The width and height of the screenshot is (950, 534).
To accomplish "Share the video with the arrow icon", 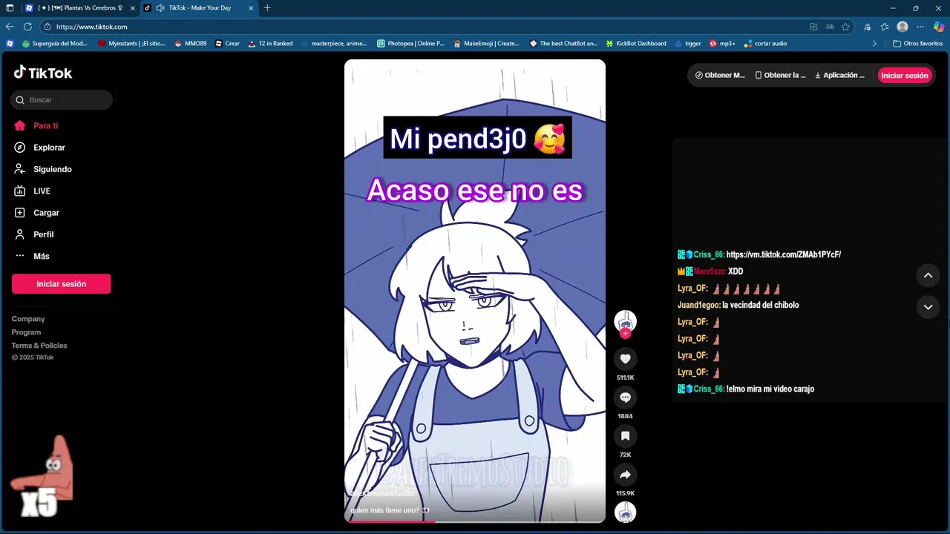I will pyautogui.click(x=625, y=475).
